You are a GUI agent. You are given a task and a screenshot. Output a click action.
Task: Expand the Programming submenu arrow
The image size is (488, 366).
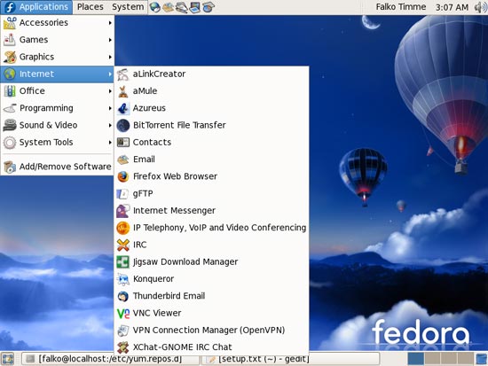click(110, 108)
